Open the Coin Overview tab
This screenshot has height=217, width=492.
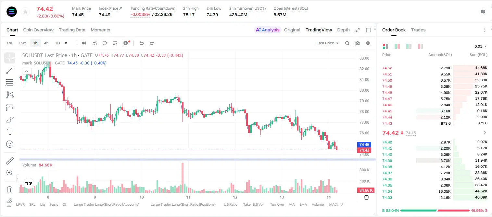point(38,30)
